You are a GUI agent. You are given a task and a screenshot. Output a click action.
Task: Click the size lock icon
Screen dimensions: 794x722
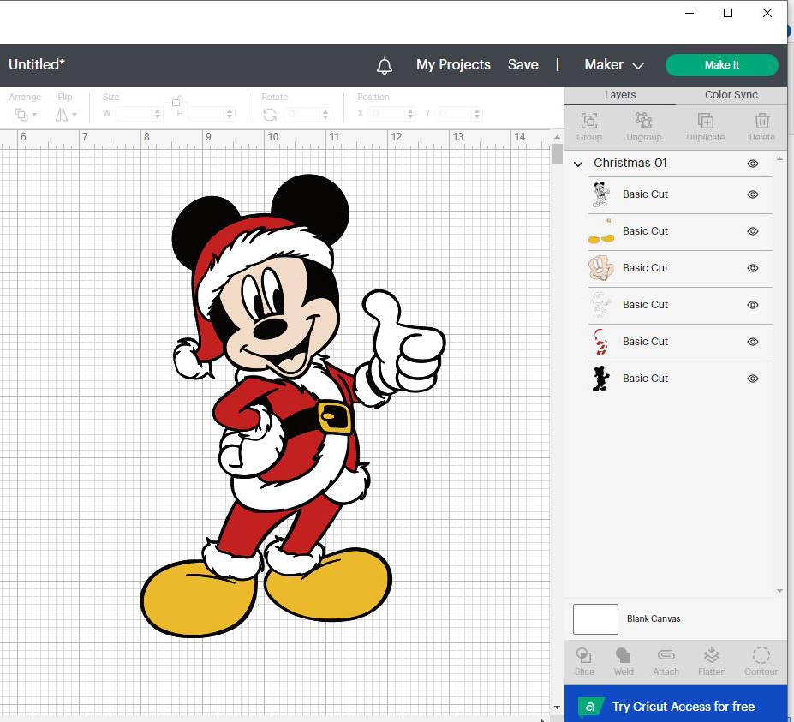click(176, 101)
